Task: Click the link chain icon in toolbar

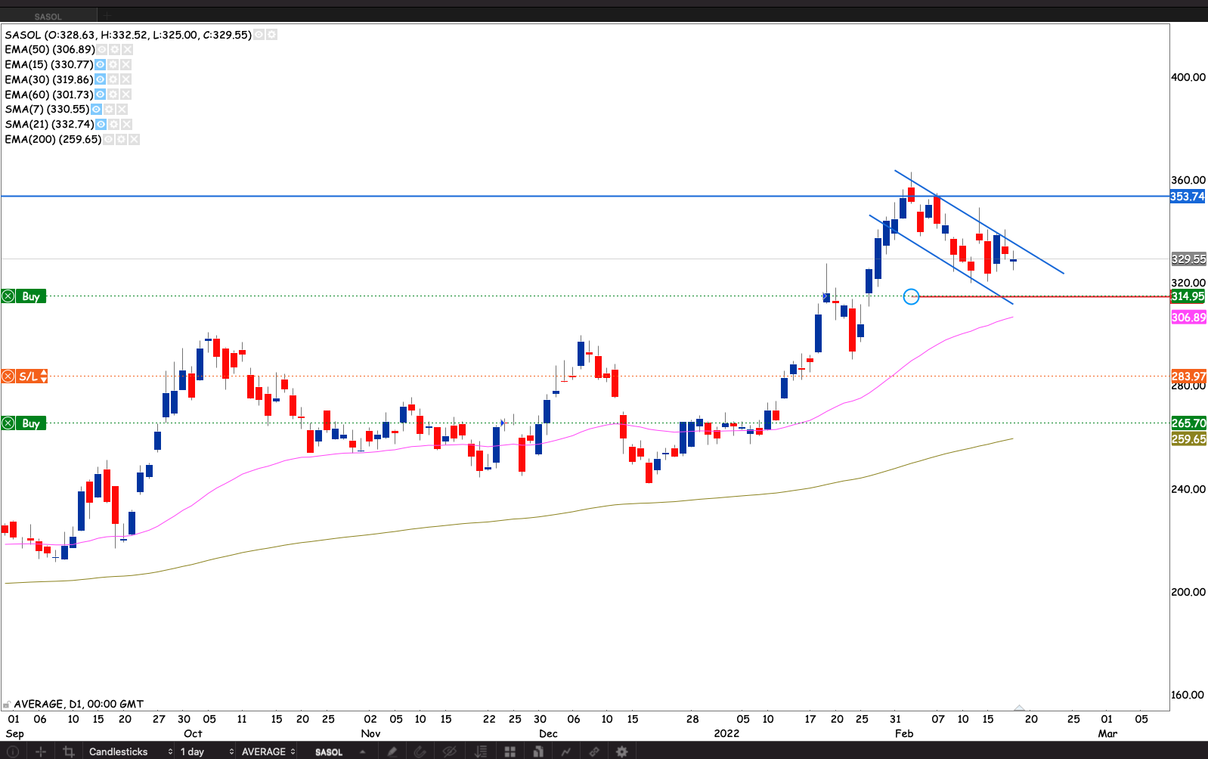Action: click(x=594, y=751)
